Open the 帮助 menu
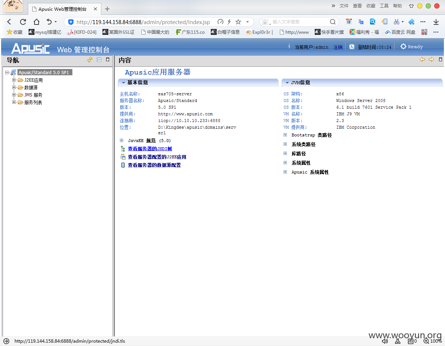The width and height of the screenshot is (445, 346). tap(397, 6)
